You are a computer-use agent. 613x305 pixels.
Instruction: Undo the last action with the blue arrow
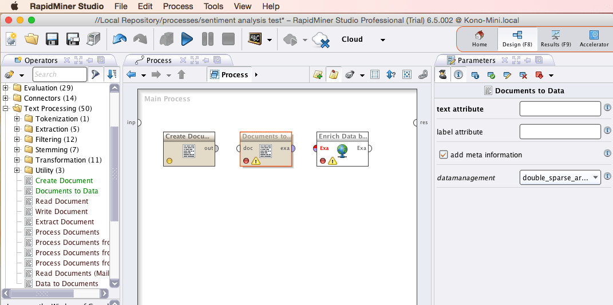[x=119, y=39]
